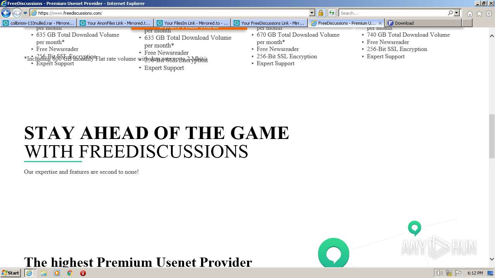495x278 pixels.
Task: Run search with the magnifier icon
Action: 450,13
